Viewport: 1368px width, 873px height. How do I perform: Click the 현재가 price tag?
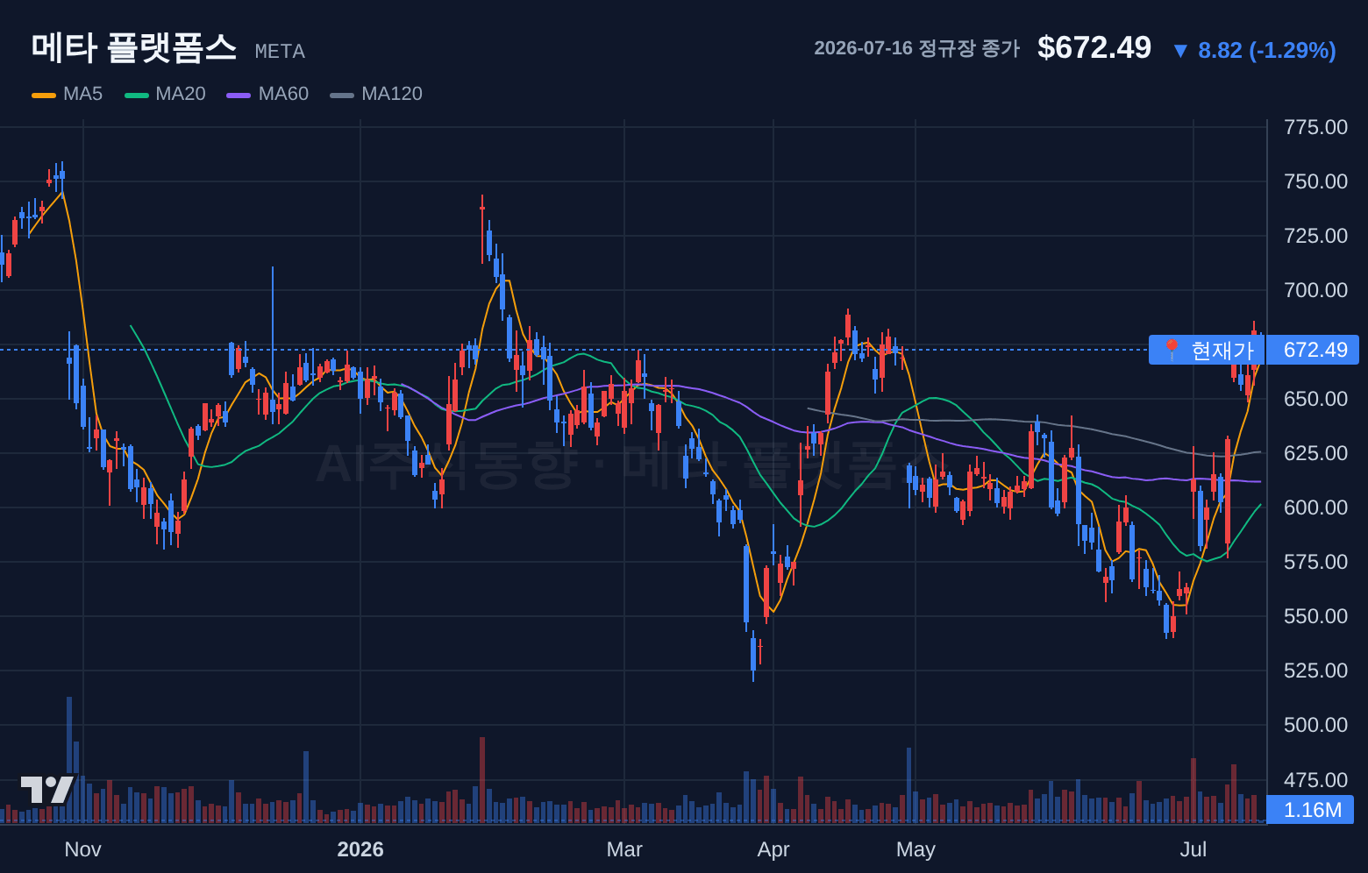[1208, 350]
